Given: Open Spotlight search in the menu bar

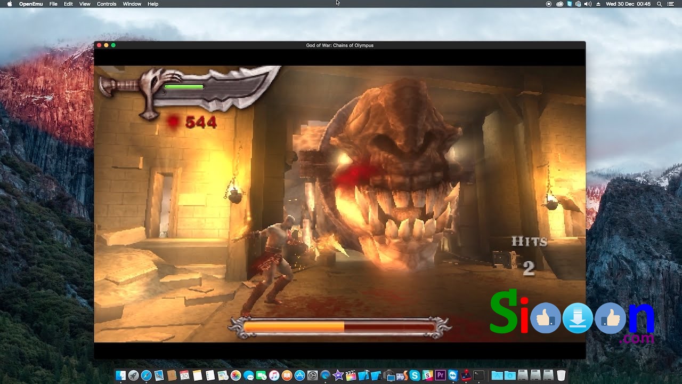Looking at the screenshot, I should coord(659,4).
